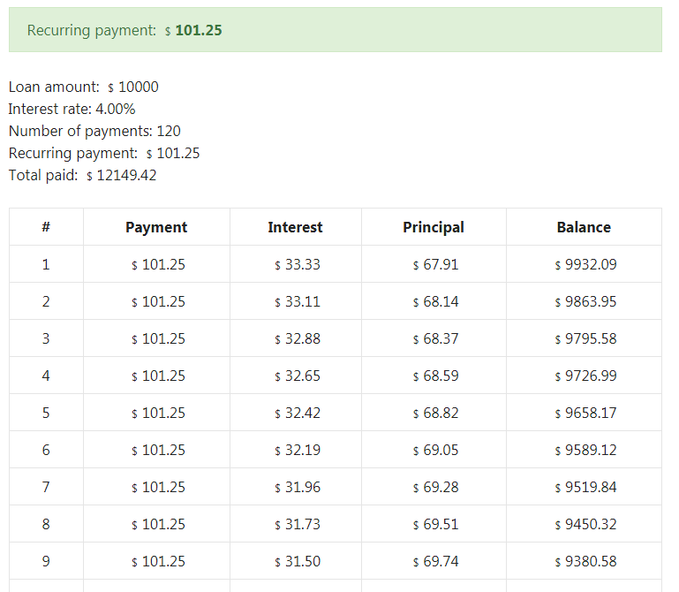
Task: Select balance value $ 9380.58
Action: pyautogui.click(x=586, y=562)
